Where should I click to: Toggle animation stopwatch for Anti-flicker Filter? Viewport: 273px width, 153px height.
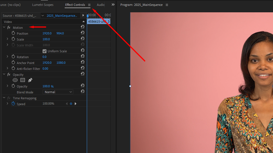click(13, 68)
